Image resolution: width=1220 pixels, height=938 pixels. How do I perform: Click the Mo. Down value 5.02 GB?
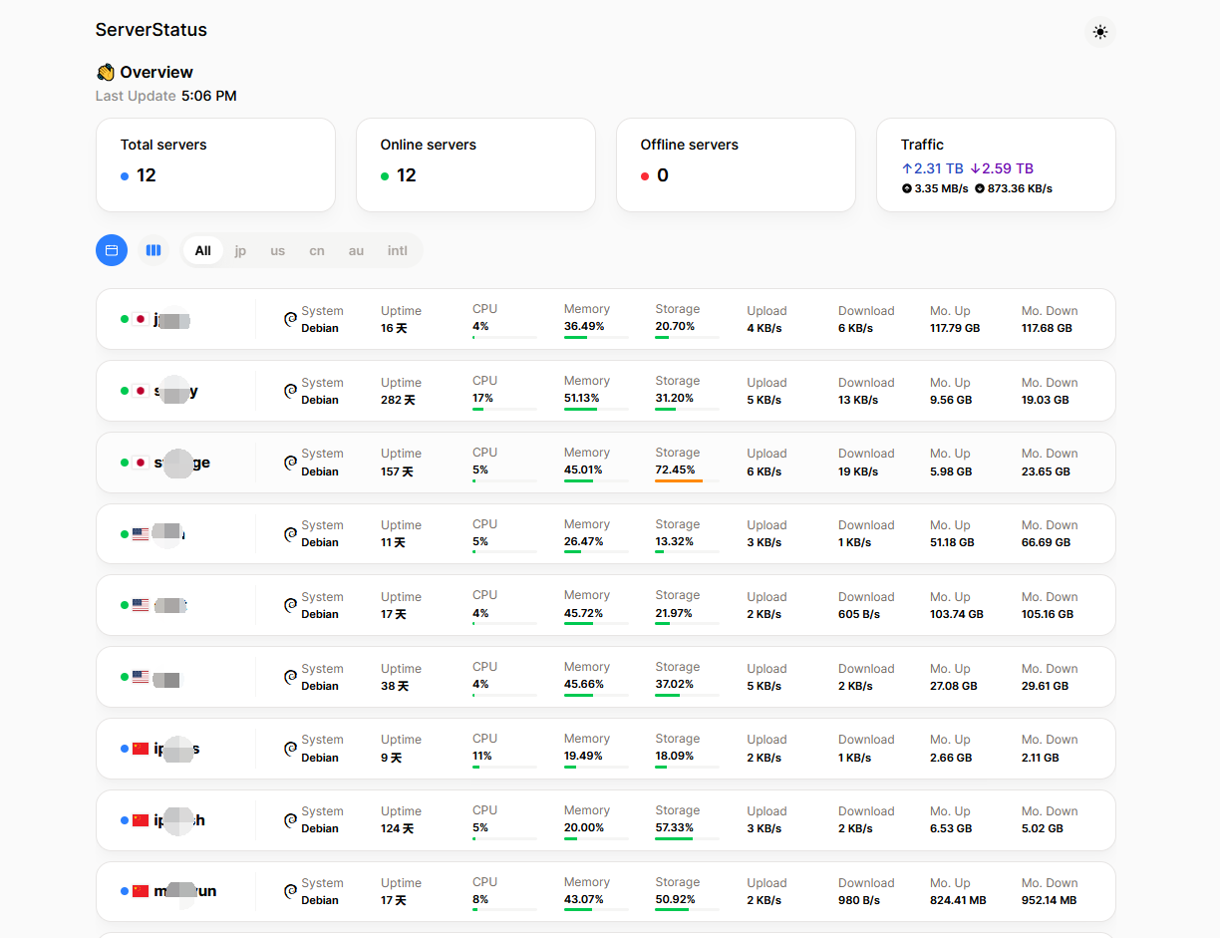1043,828
